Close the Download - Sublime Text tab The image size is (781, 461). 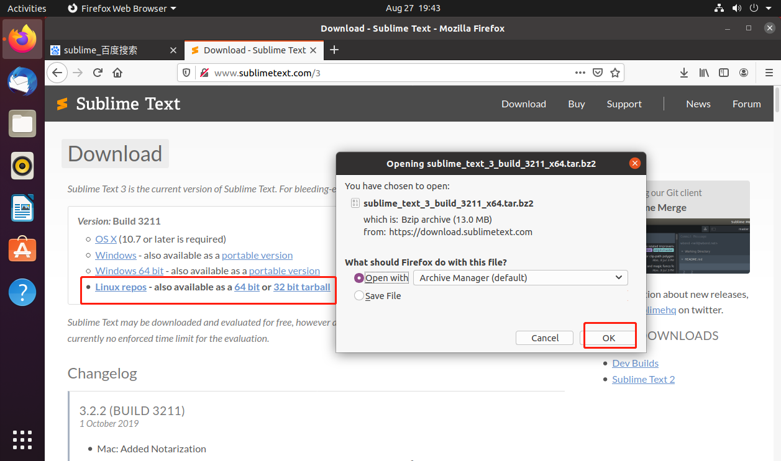[x=313, y=50]
